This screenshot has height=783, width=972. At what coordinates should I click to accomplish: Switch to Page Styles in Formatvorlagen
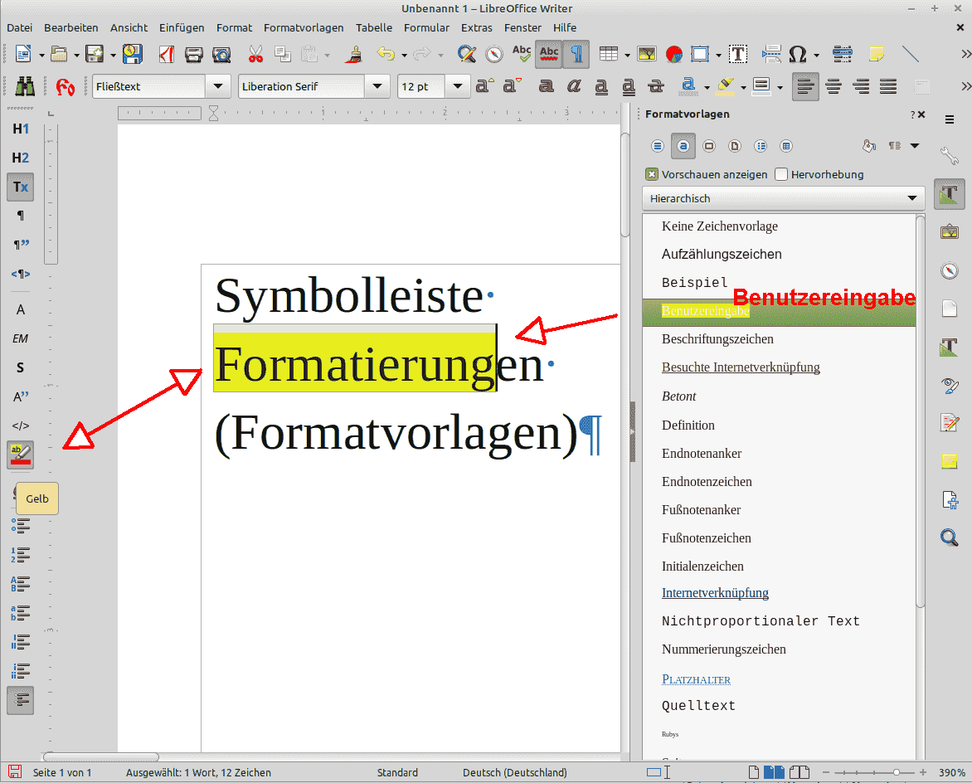(735, 146)
